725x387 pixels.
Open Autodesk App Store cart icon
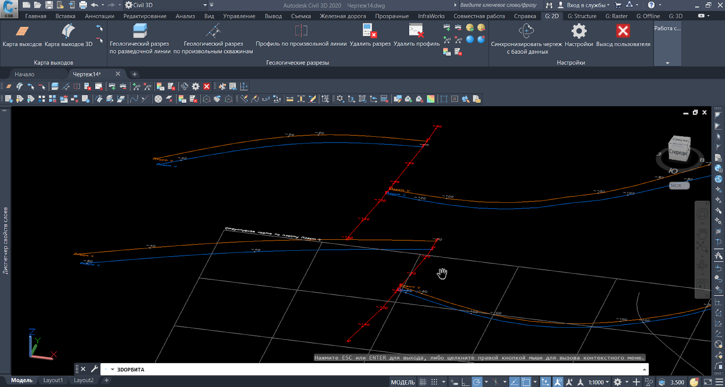click(618, 5)
